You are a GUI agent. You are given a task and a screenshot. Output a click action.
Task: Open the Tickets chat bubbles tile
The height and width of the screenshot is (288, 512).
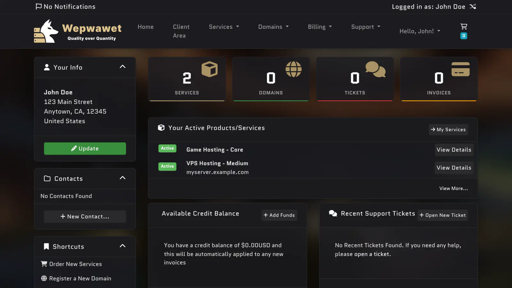click(355, 79)
